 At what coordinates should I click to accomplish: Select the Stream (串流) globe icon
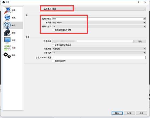[7, 18]
